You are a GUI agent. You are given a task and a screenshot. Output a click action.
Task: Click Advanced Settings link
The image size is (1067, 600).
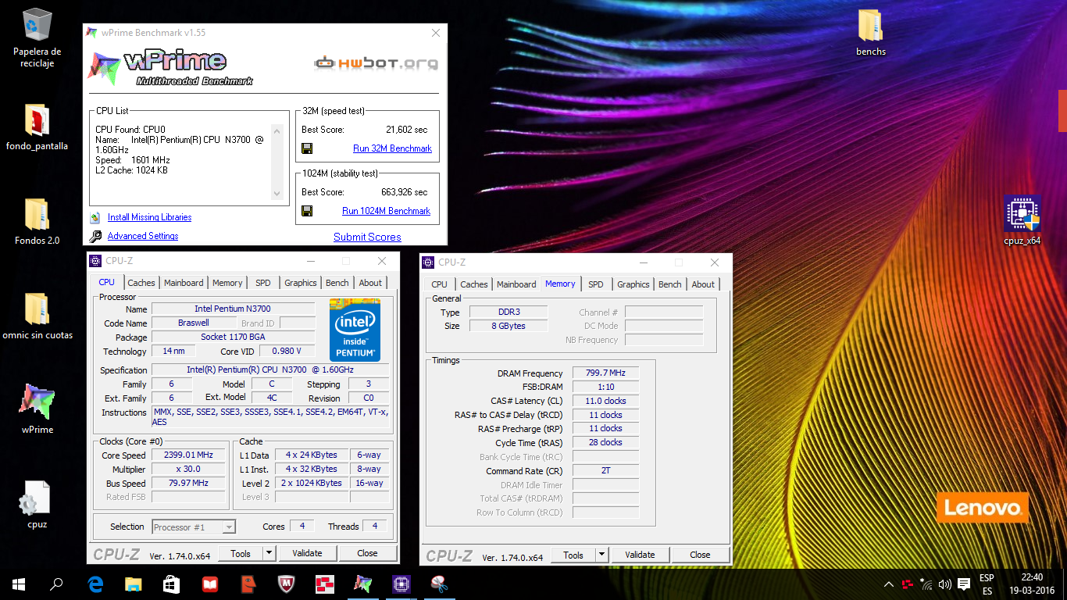[143, 236]
